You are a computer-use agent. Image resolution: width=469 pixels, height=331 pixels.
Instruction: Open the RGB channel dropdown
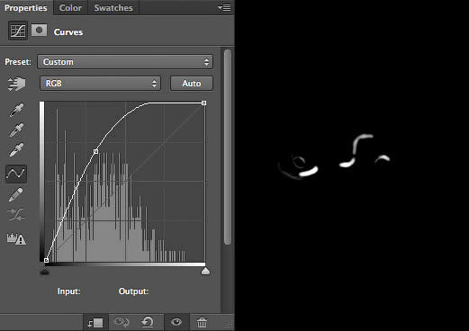coord(100,83)
